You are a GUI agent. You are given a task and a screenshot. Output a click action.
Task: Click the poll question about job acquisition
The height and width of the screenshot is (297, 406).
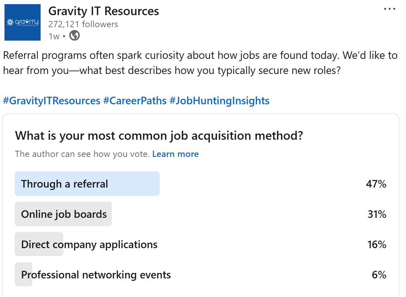[x=159, y=136]
